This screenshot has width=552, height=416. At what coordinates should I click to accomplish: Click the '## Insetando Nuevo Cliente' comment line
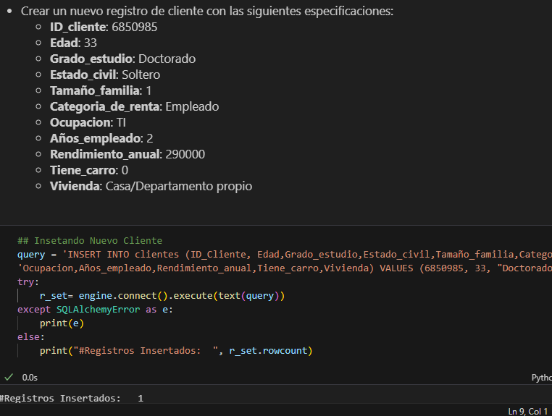90,240
